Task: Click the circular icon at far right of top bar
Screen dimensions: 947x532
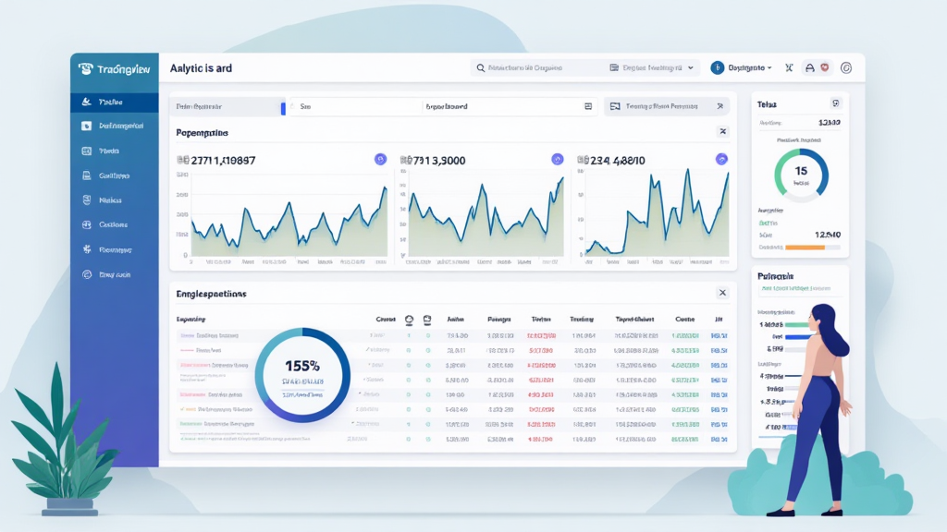Action: tap(845, 67)
